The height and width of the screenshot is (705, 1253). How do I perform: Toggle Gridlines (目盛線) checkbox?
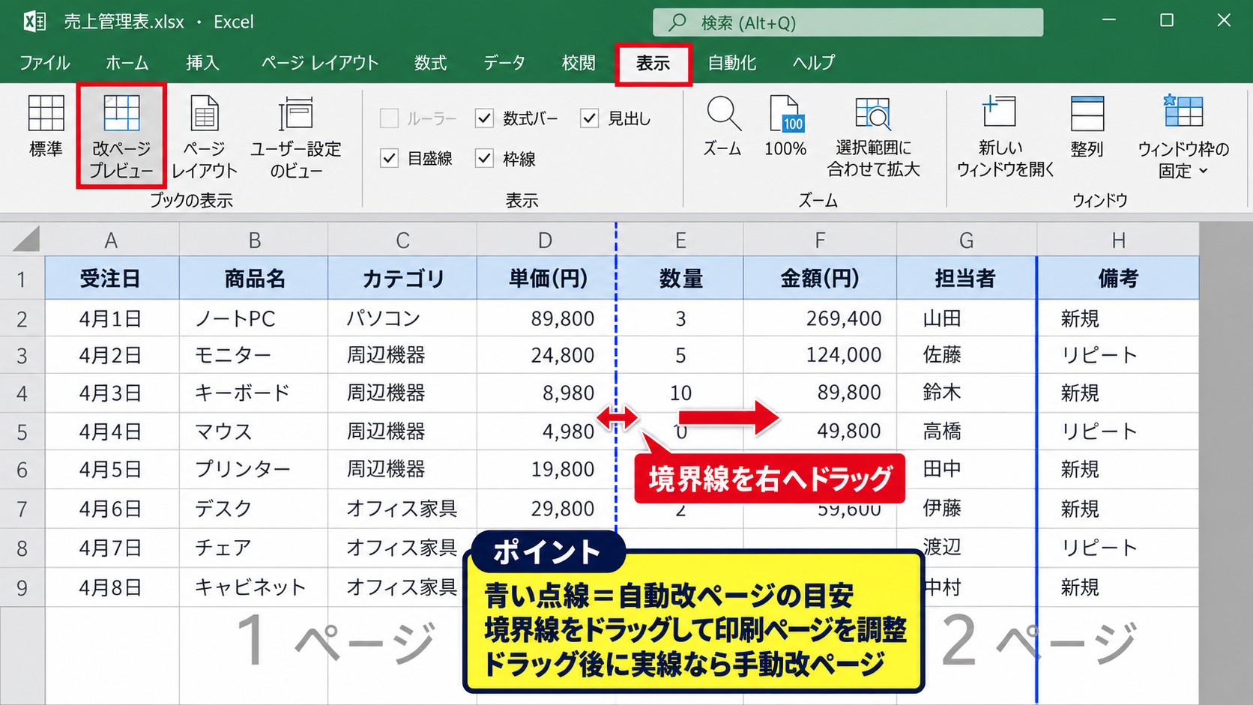(389, 158)
